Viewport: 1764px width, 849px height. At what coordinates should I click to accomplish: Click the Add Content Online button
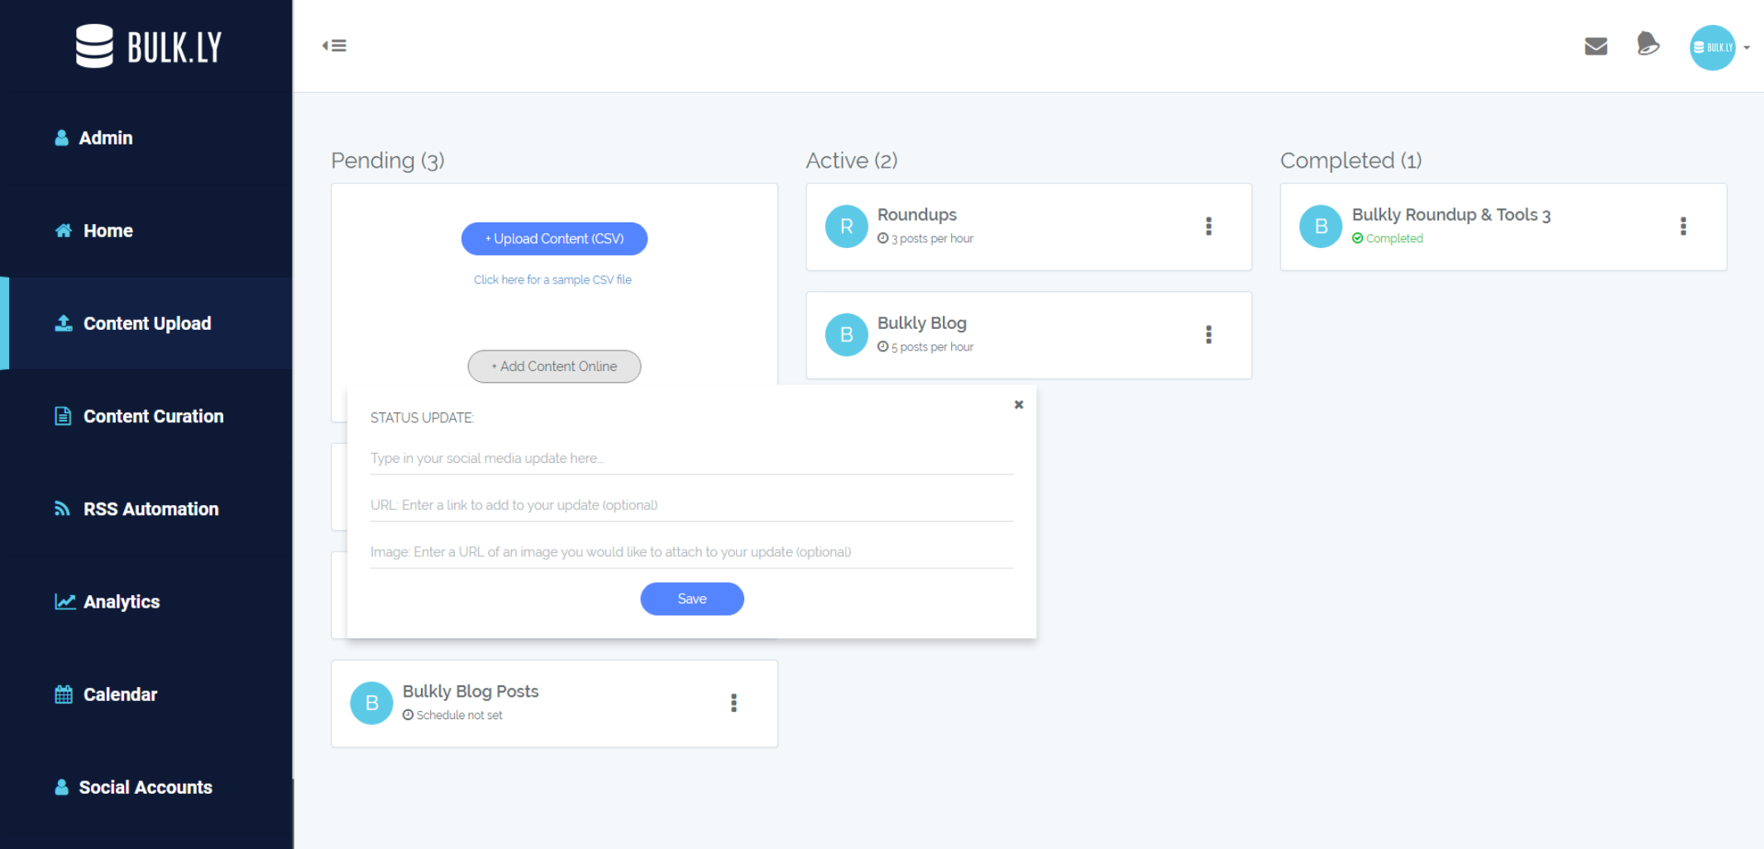tap(554, 366)
